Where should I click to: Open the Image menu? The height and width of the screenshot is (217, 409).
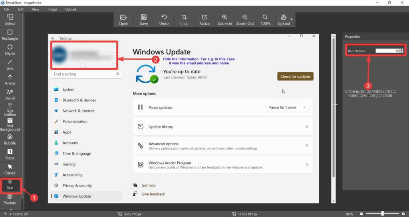52,9
